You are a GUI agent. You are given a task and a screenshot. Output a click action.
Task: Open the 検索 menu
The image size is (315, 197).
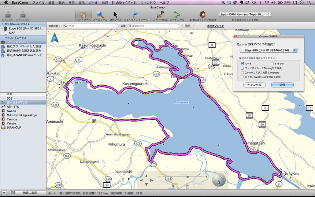click(x=71, y=3)
